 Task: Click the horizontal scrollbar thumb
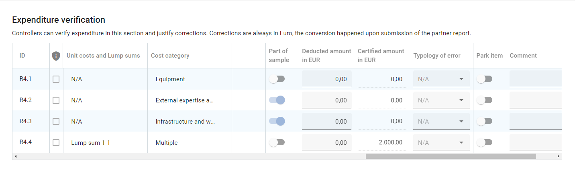451,156
